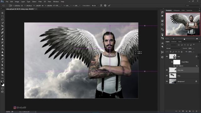Select the Clone Stamp tool
The image size is (201, 113).
2,39
